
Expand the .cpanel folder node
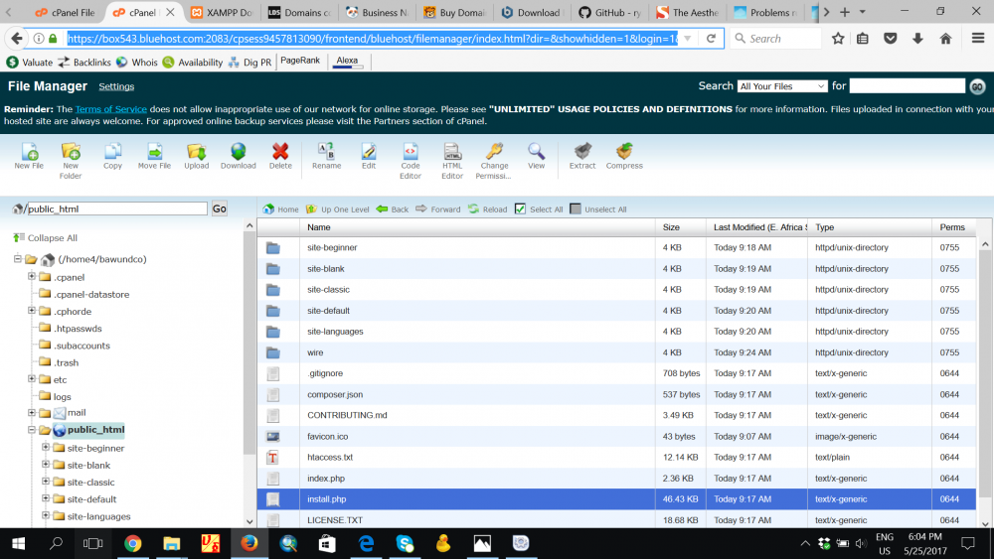point(32,277)
